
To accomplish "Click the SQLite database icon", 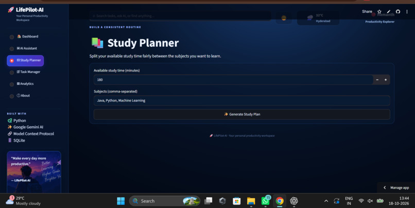I will click(x=10, y=140).
